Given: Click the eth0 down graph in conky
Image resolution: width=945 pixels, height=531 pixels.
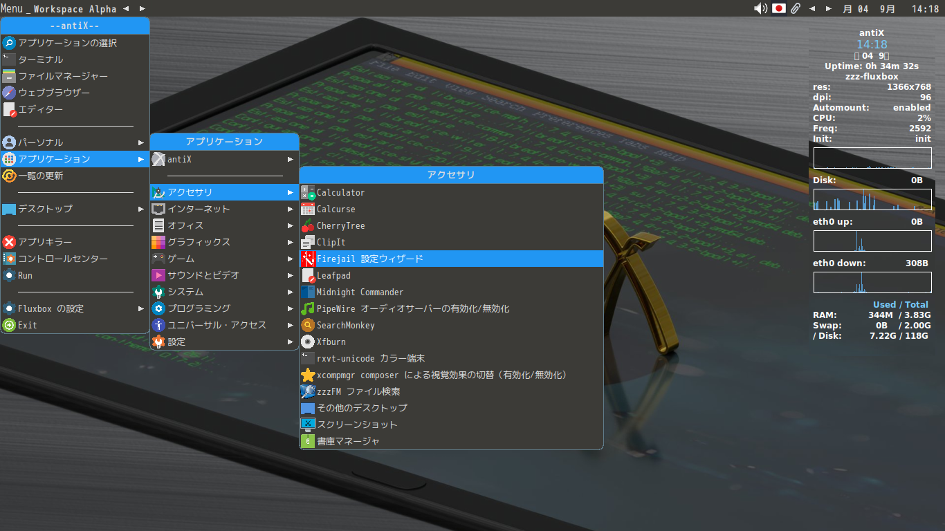Looking at the screenshot, I should tap(872, 282).
